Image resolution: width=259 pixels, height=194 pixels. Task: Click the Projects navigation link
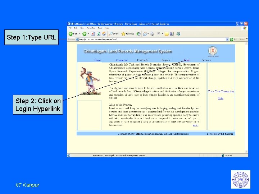coord(166,60)
